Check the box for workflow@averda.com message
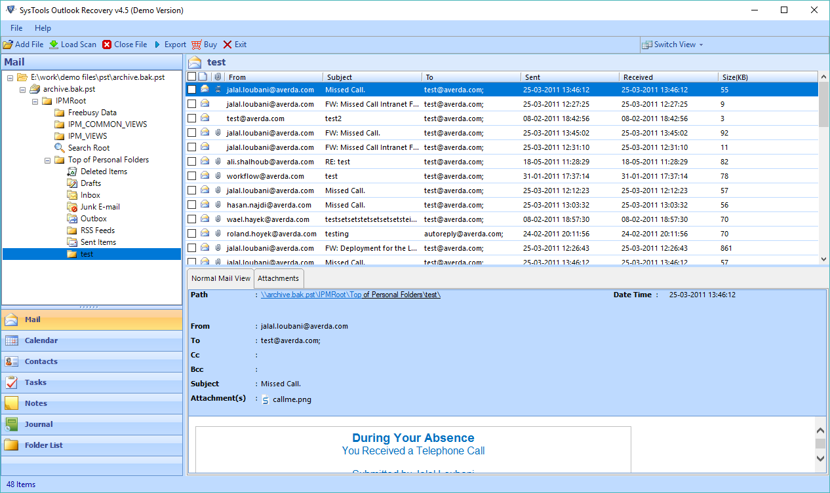 (x=192, y=176)
